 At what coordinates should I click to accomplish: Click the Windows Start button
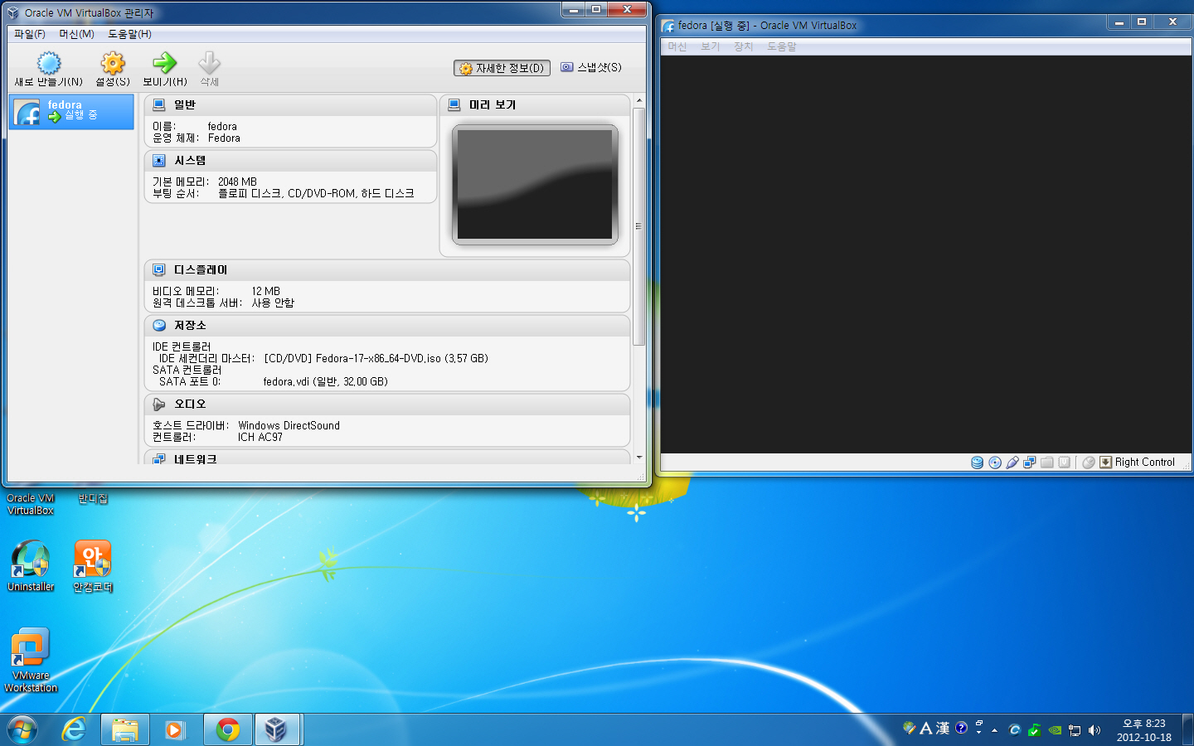pyautogui.click(x=22, y=729)
